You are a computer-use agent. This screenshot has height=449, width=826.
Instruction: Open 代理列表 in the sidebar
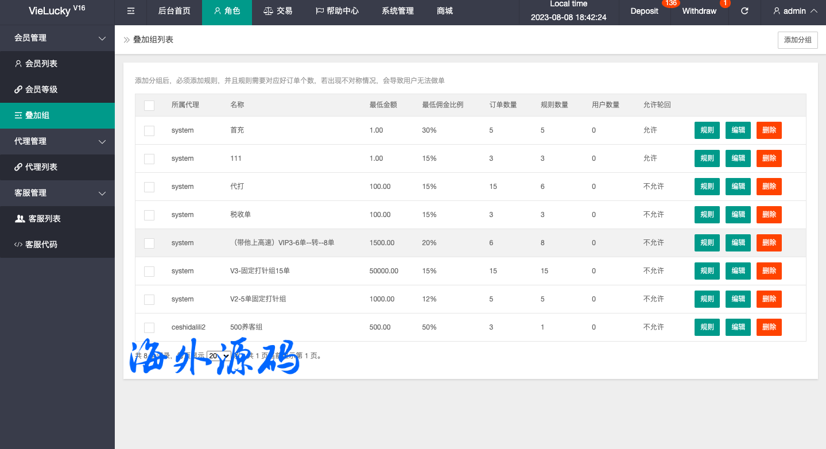[36, 167]
